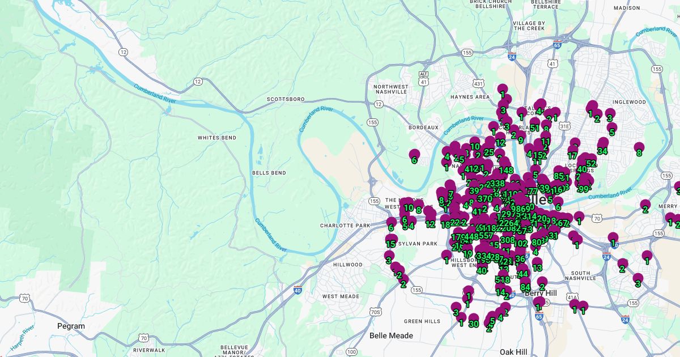Click the Inglewood neighborhood label
This screenshot has height=357, width=680.
click(629, 102)
